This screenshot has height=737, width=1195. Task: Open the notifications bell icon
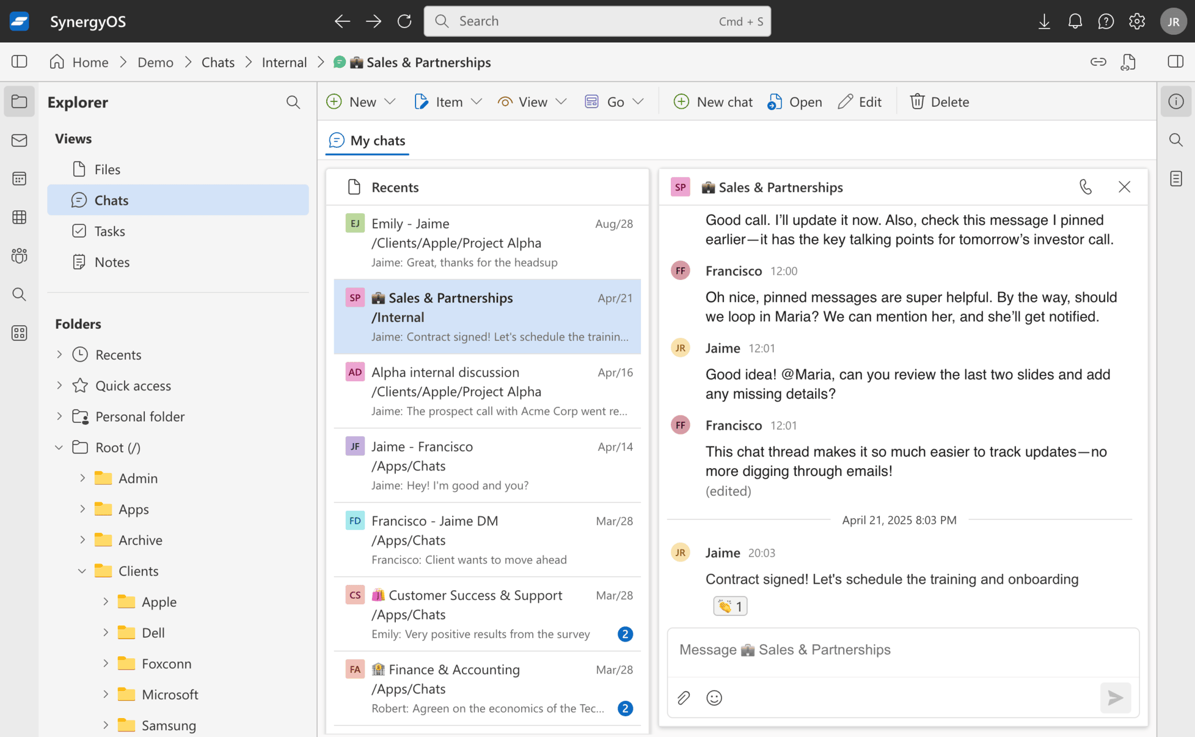pos(1075,21)
